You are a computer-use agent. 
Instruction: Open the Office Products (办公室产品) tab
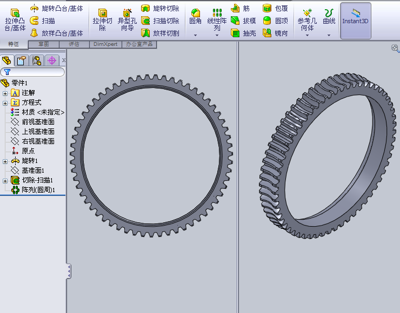pos(139,44)
